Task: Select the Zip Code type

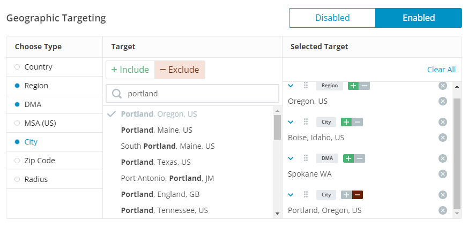Action: tap(54, 161)
